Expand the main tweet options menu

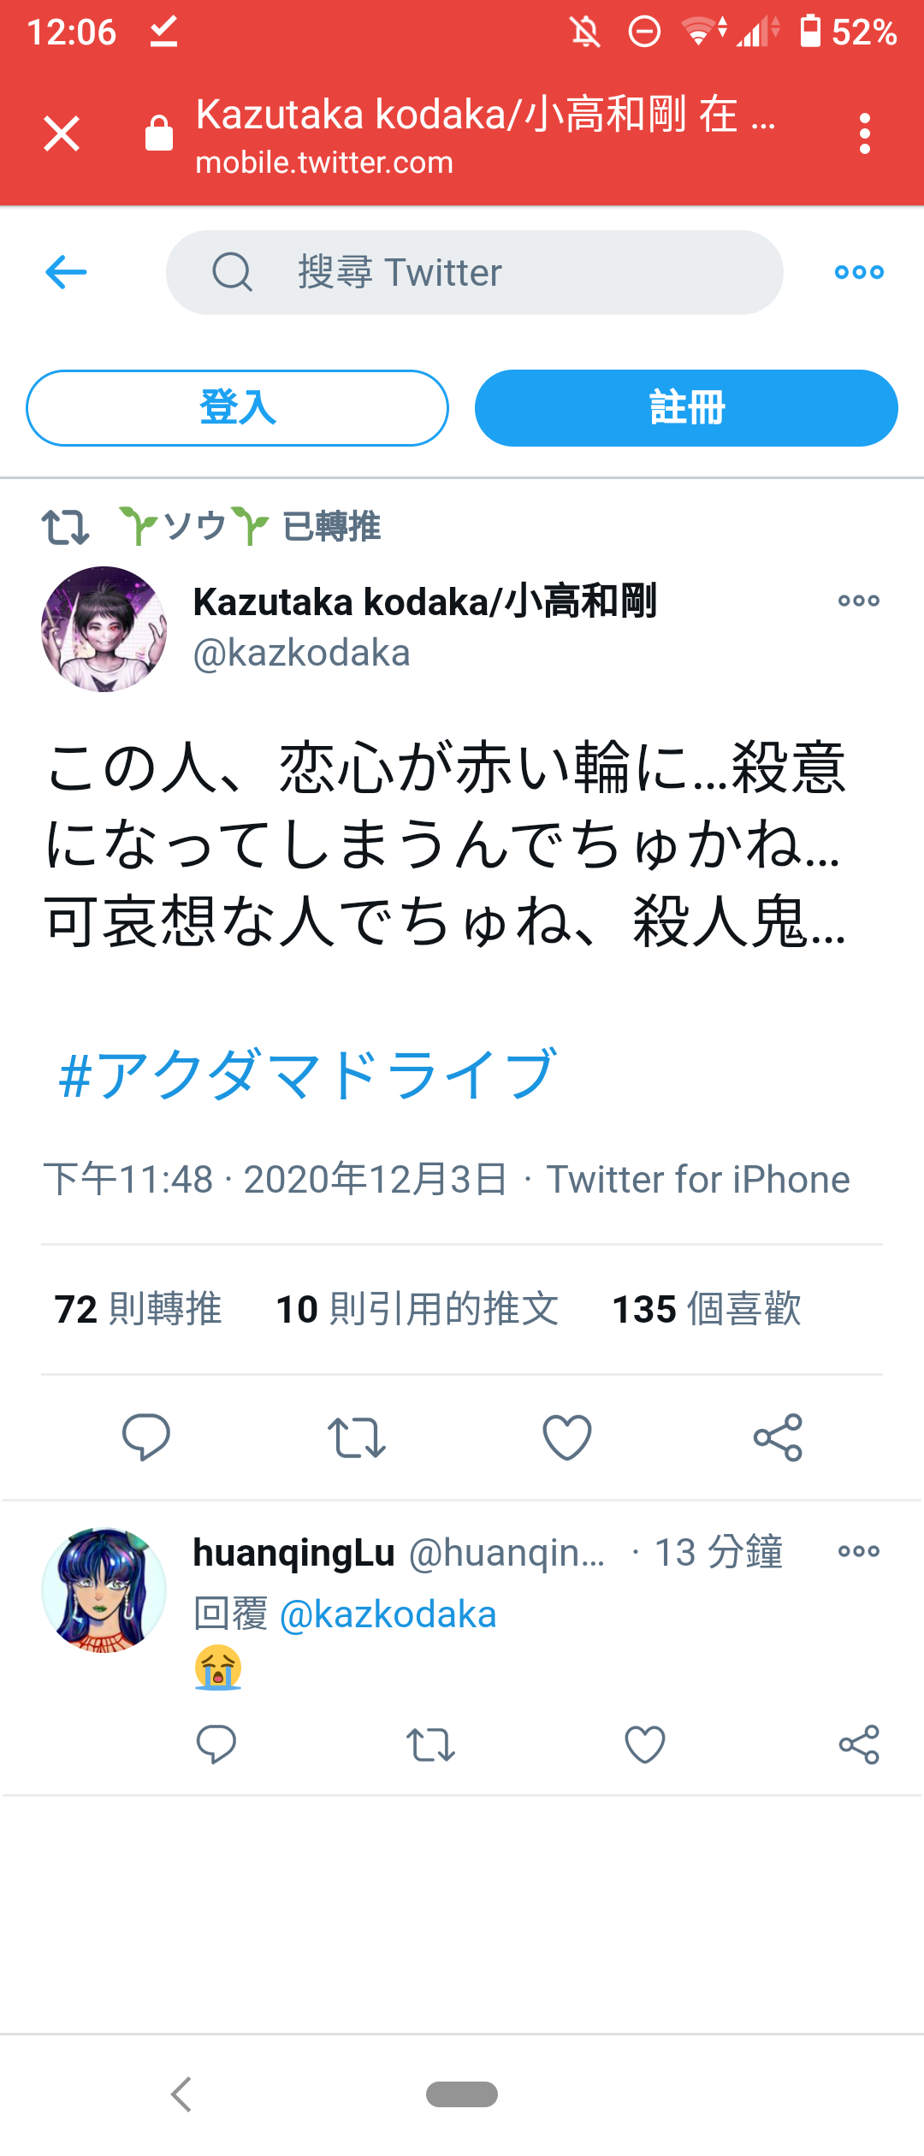tap(859, 601)
